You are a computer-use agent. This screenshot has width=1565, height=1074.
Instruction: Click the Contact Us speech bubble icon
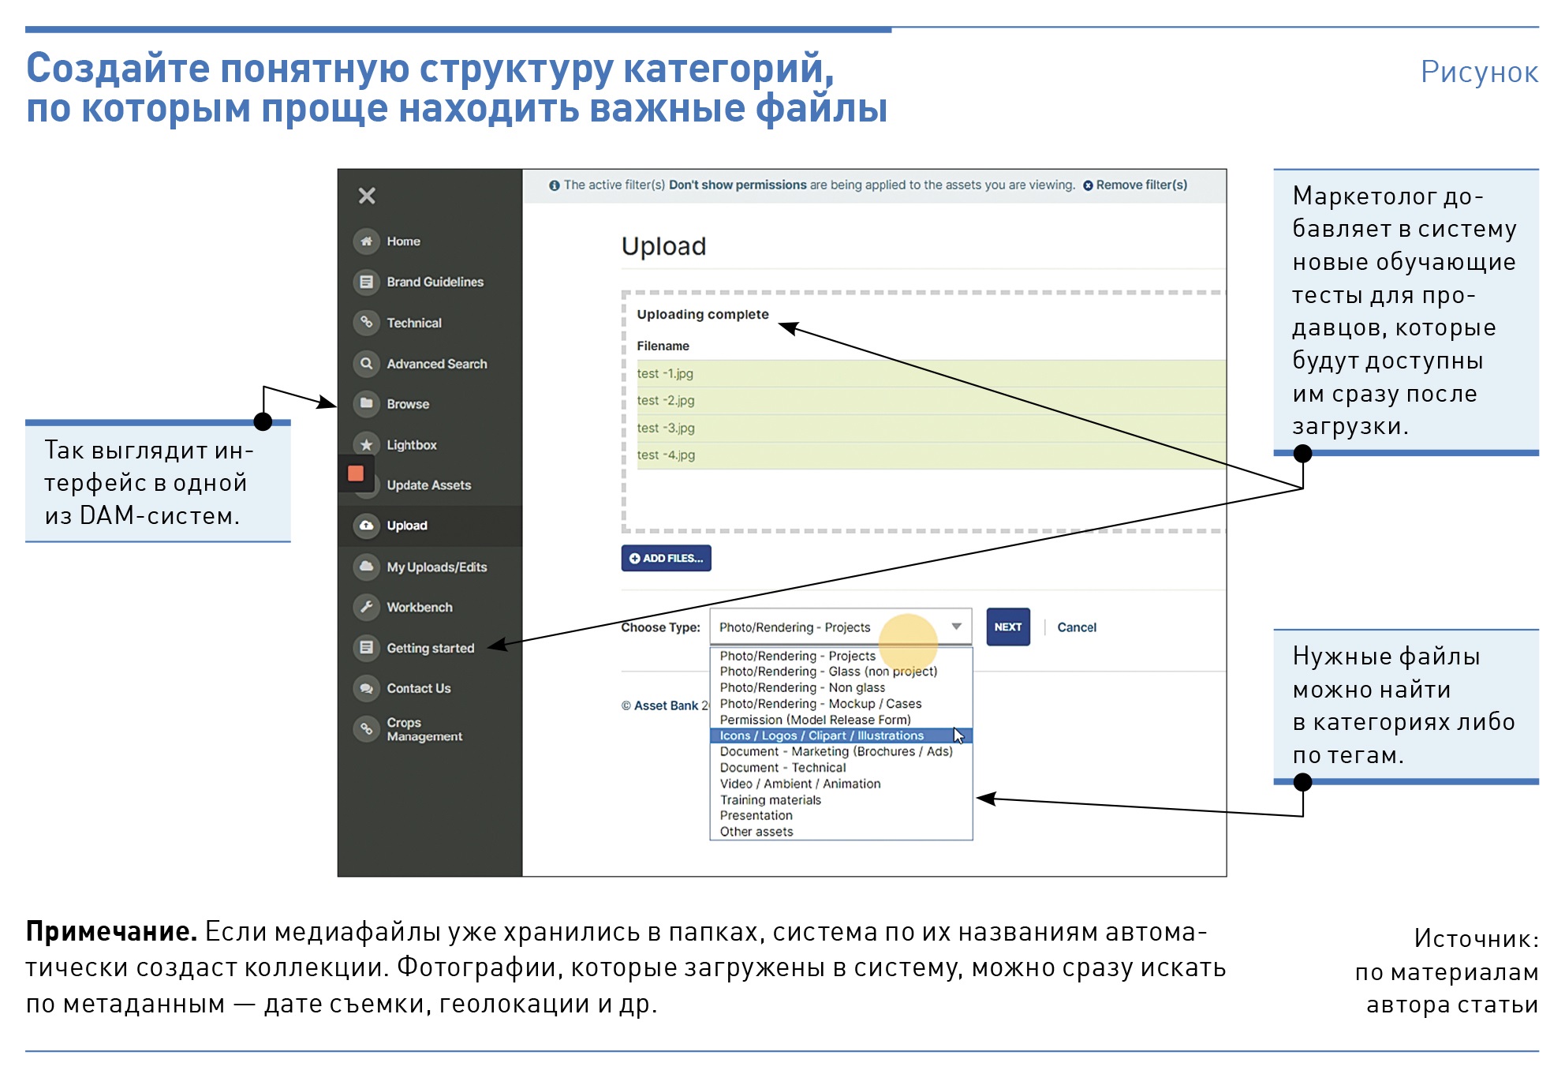click(366, 688)
